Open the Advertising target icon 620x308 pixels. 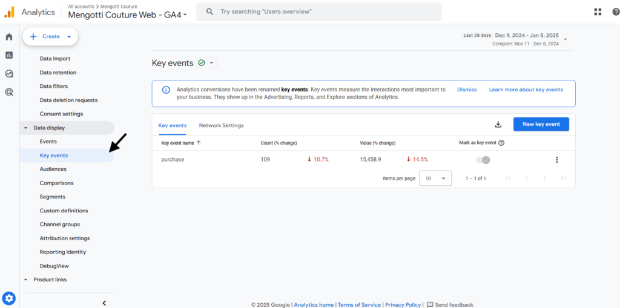[x=9, y=92]
